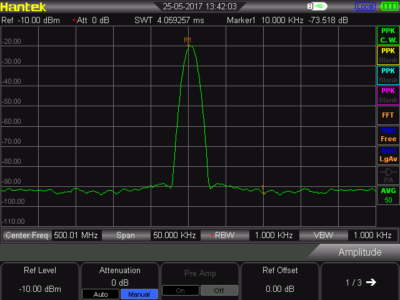400x300 pixels.
Task: Click the TRIG Free trigger indicator
Action: (x=388, y=135)
